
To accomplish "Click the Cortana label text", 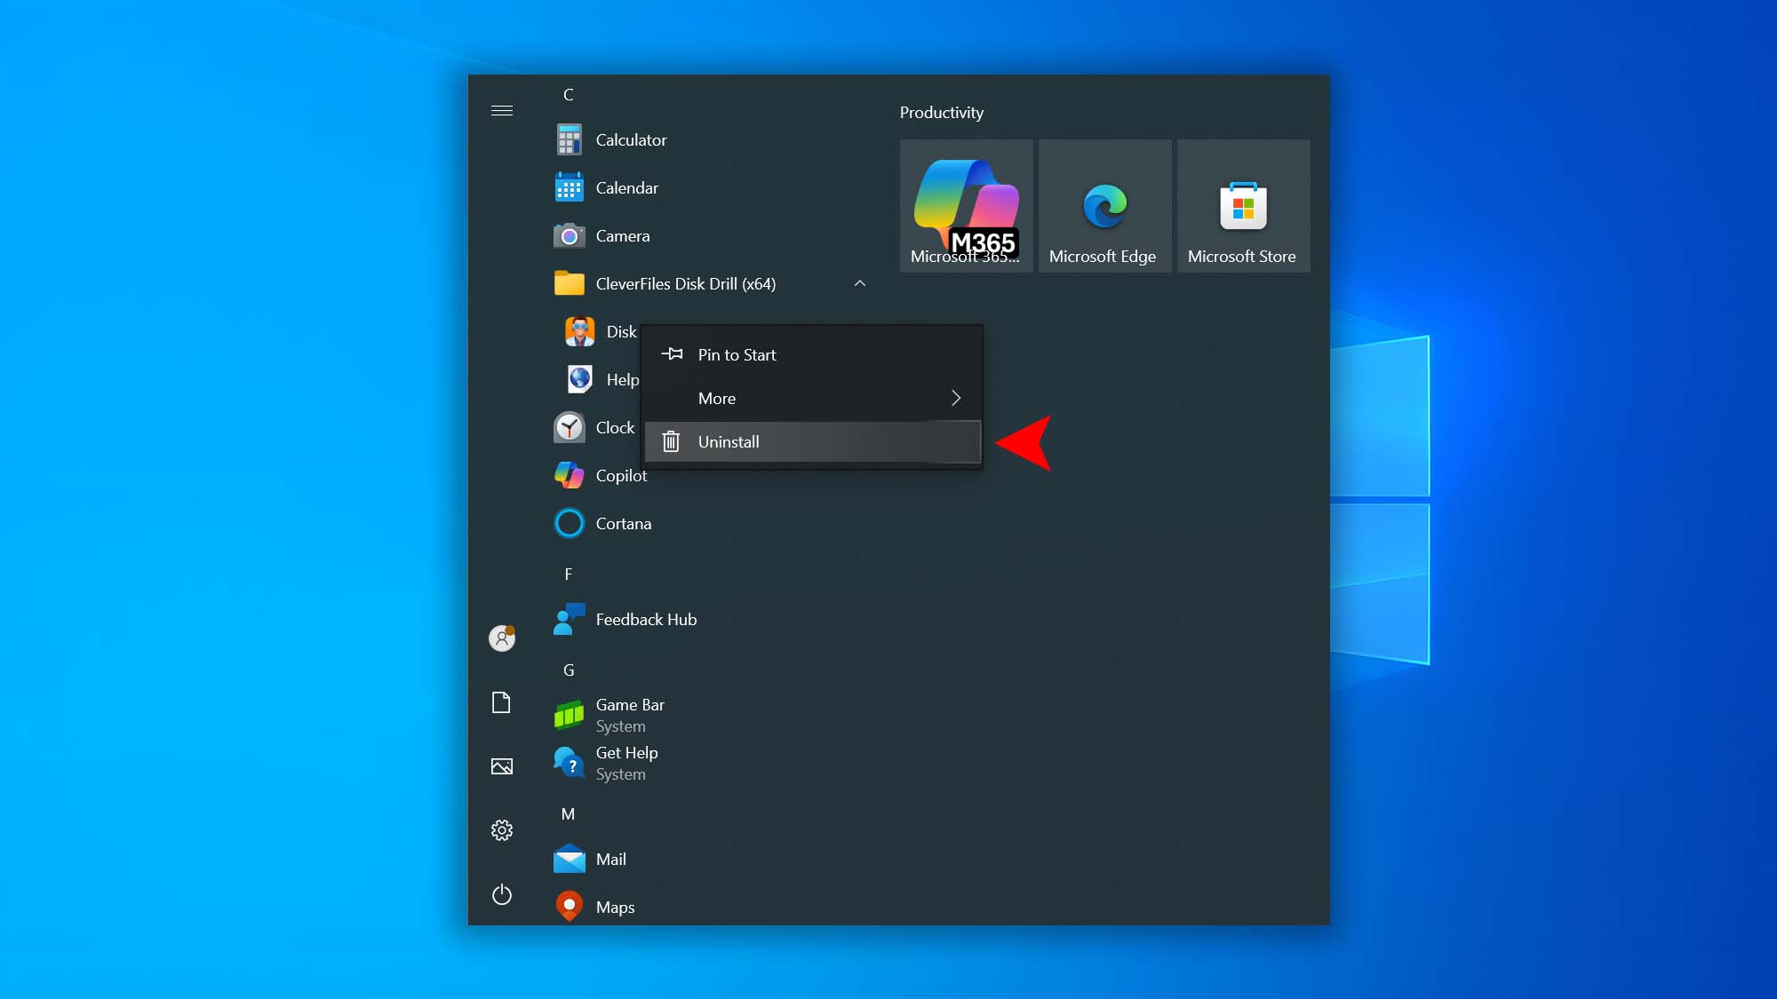I will pos(624,524).
